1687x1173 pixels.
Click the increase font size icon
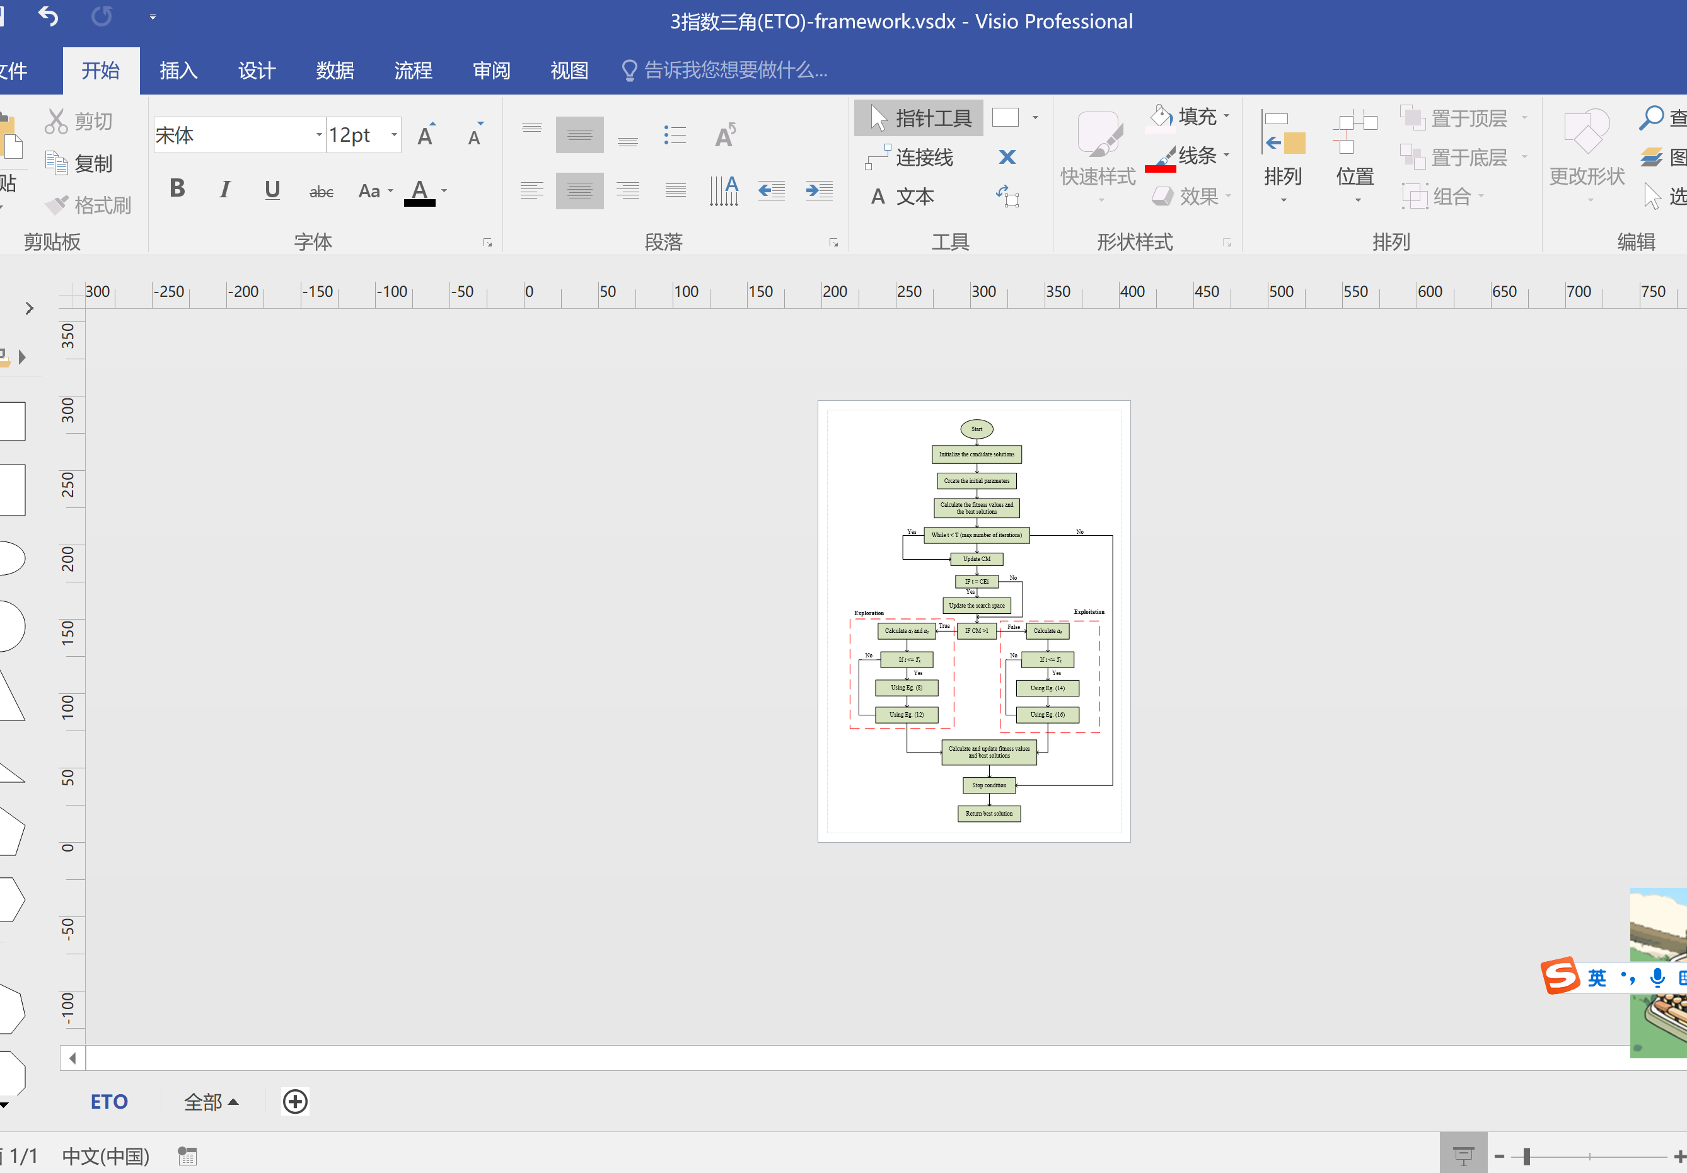(x=426, y=135)
